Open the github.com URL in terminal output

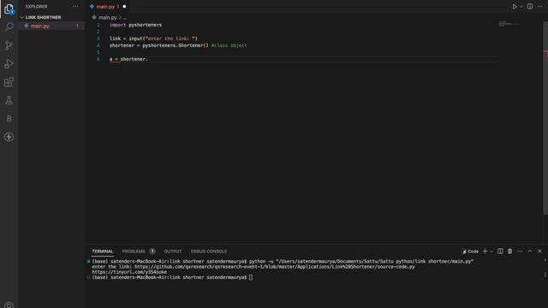coord(275,267)
